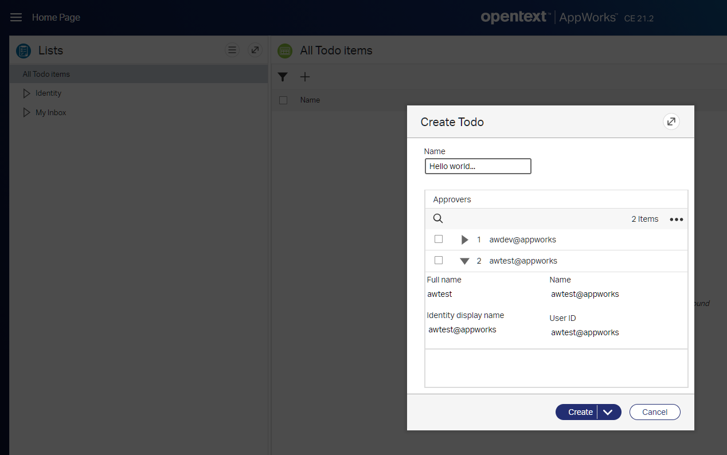Expand the Identity tree node
The height and width of the screenshot is (455, 727).
click(26, 93)
